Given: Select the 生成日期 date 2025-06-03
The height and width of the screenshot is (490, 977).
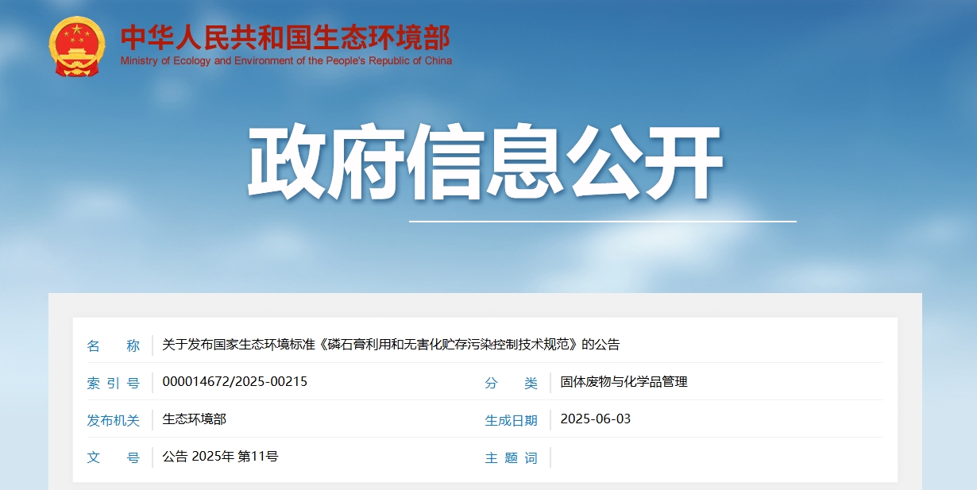Looking at the screenshot, I should pyautogui.click(x=596, y=419).
